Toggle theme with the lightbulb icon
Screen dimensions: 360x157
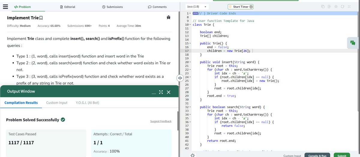pos(193,155)
